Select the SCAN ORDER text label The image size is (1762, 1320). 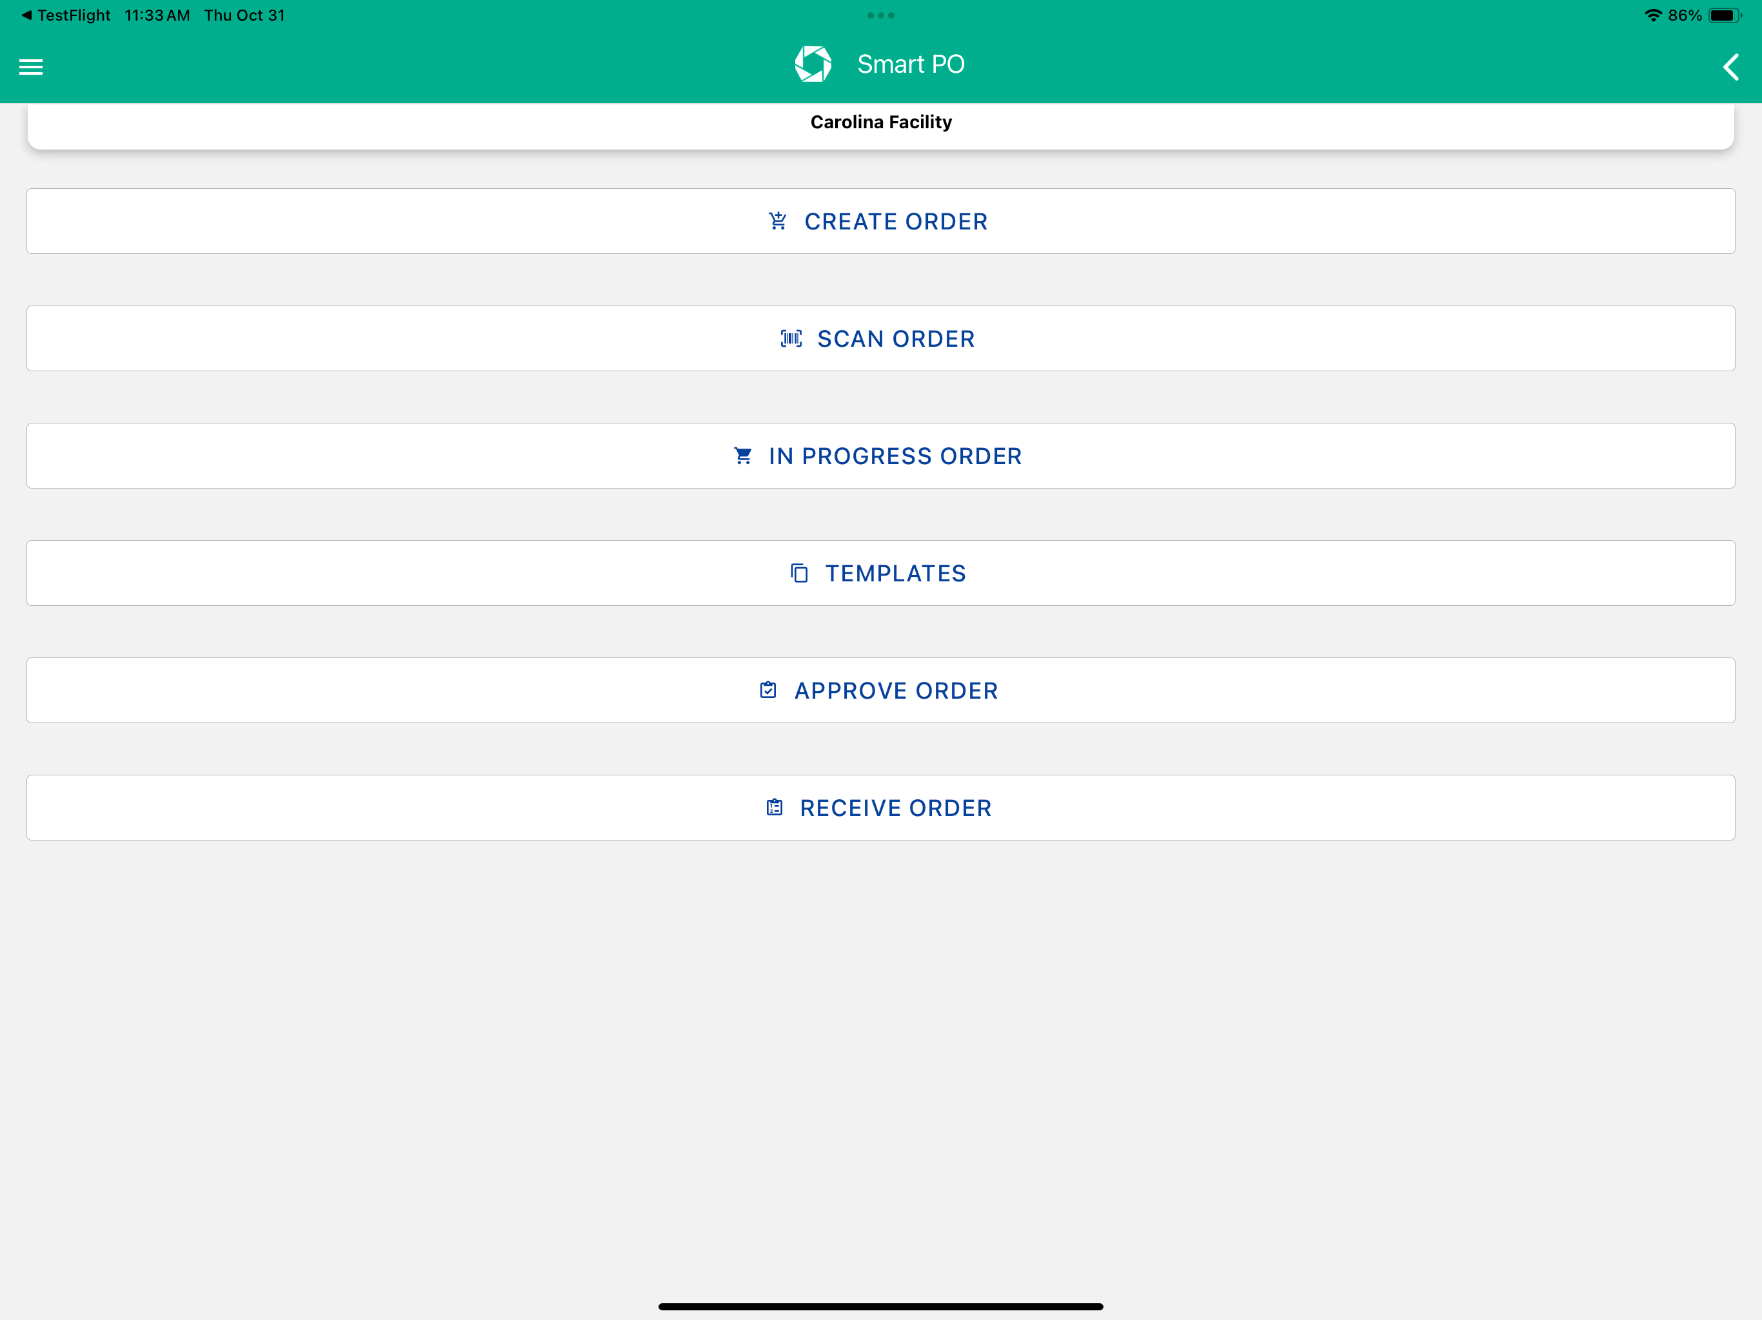(896, 339)
